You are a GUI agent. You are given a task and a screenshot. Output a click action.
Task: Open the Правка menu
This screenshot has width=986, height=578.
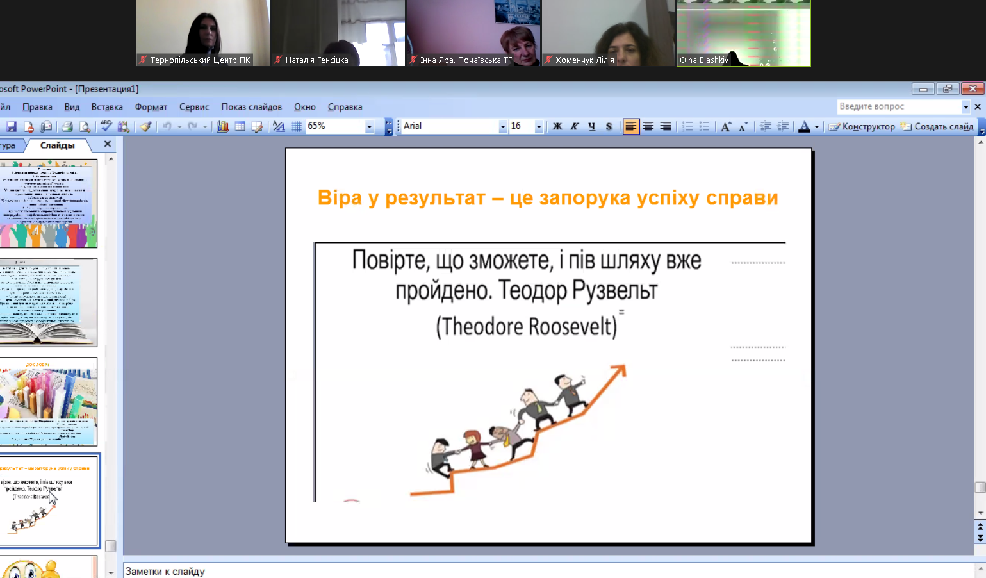pyautogui.click(x=37, y=107)
